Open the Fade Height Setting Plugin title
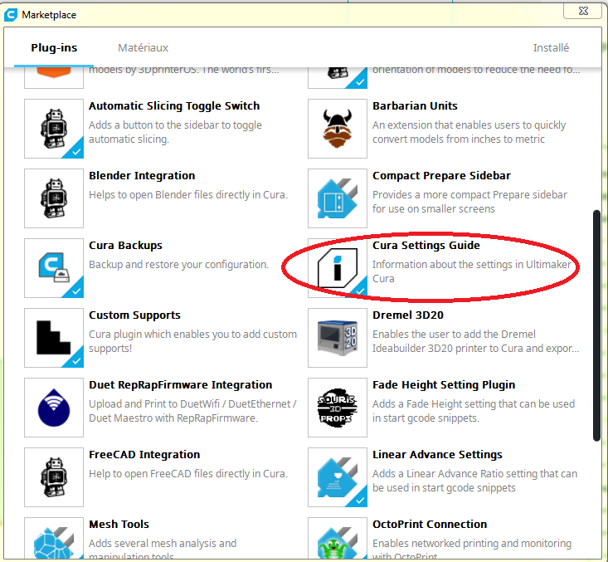 pos(444,385)
